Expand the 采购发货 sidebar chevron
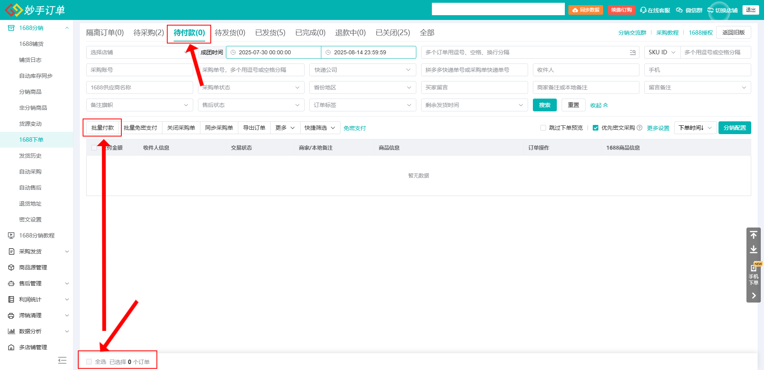This screenshot has width=764, height=370. (67, 251)
